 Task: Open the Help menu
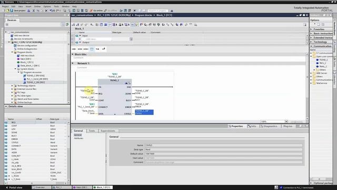(x=74, y=6)
